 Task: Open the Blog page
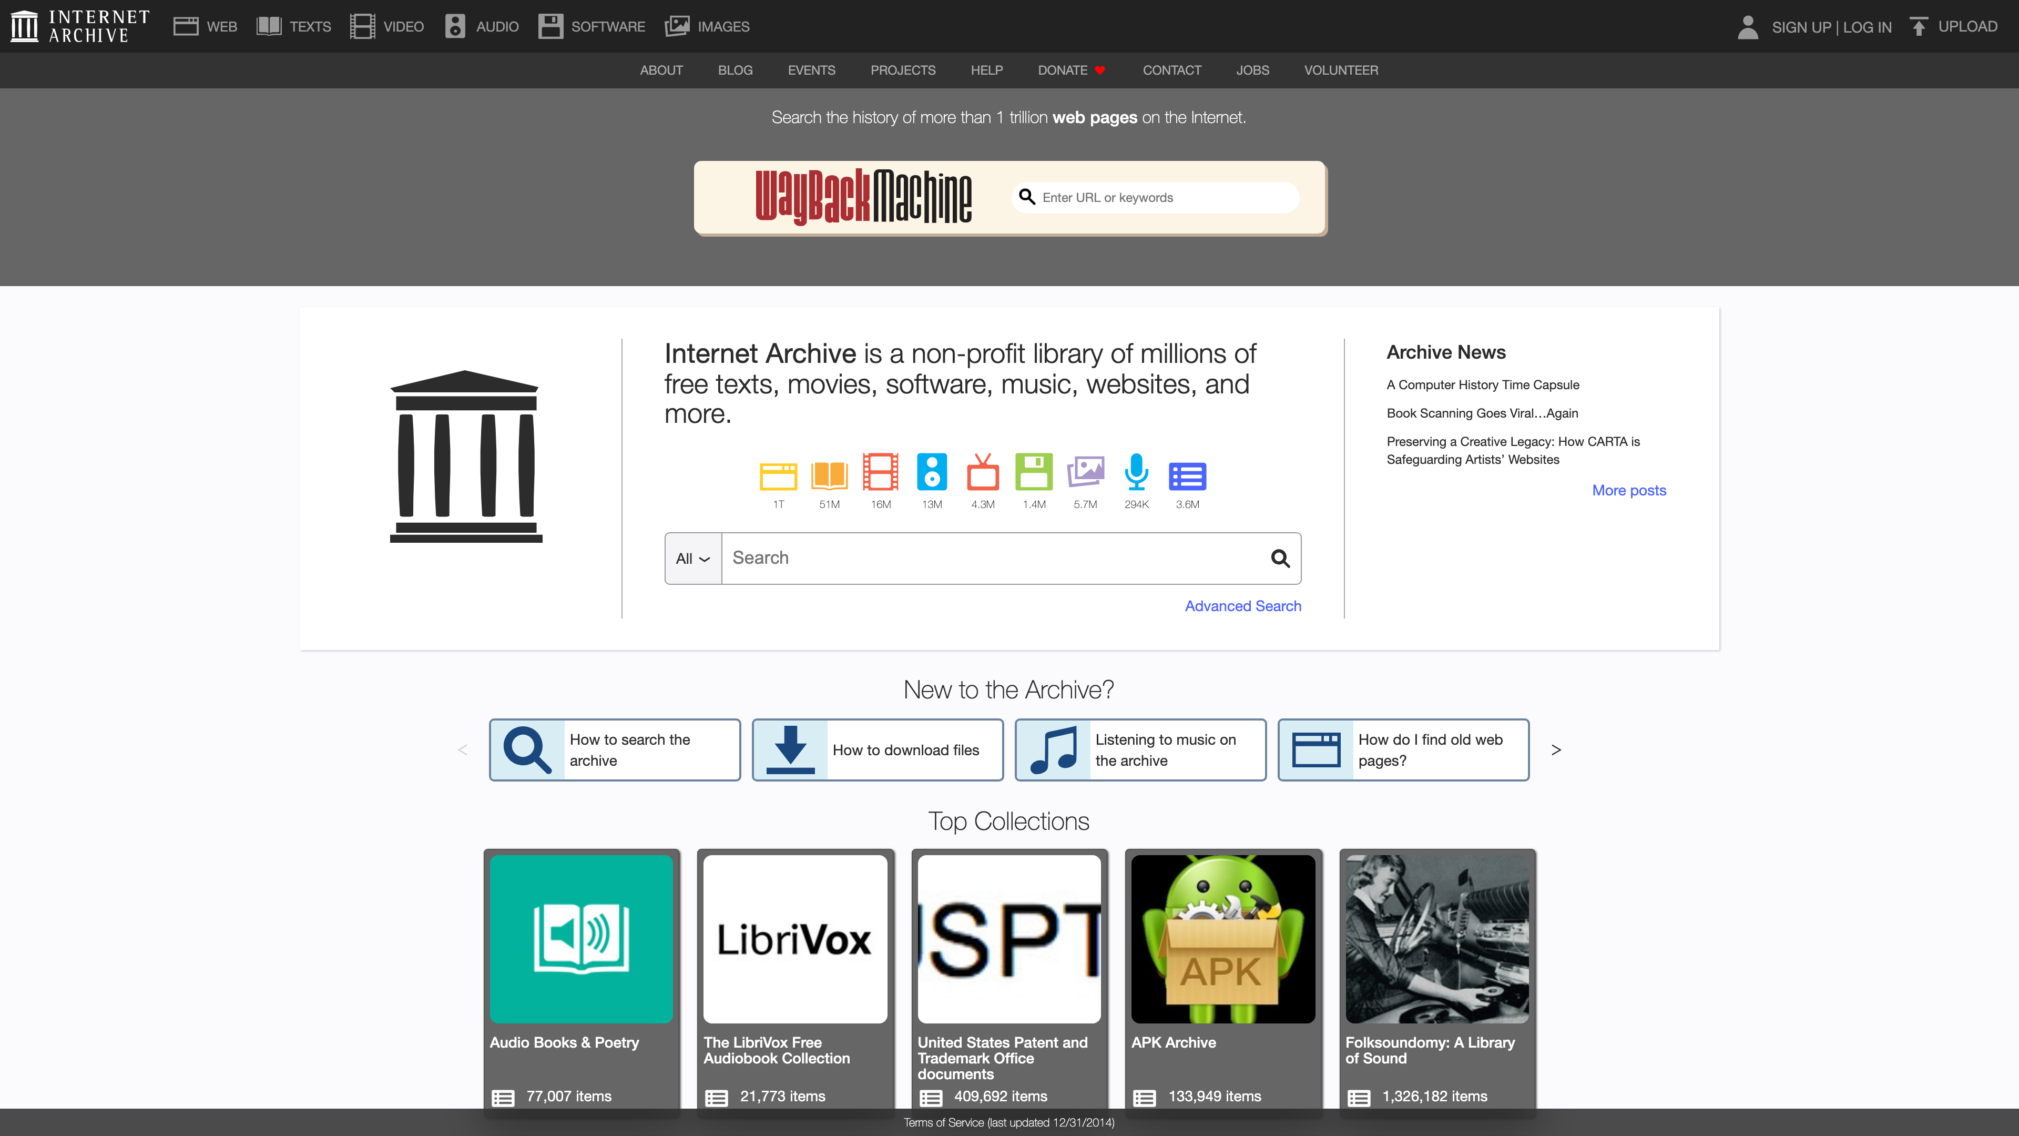[x=735, y=70]
